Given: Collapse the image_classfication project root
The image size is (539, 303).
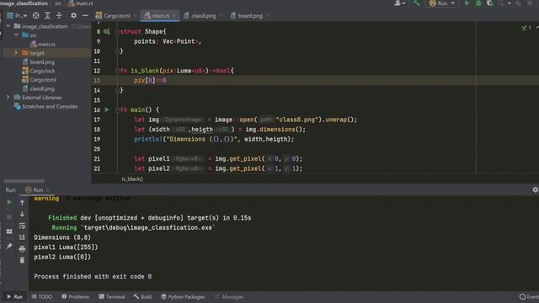Looking at the screenshot, I should click(8, 26).
